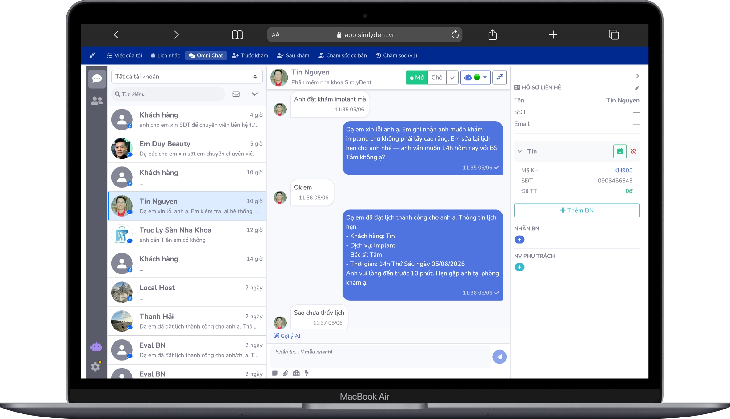Click the Tìm kiếm search field
730x419 pixels.
169,94
